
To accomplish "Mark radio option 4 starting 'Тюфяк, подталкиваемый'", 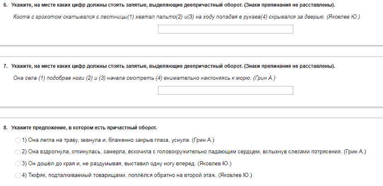I will point(18,175).
